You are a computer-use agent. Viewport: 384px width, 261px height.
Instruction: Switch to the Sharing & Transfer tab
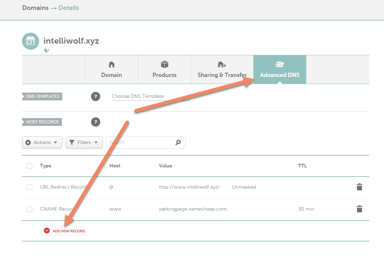(222, 70)
